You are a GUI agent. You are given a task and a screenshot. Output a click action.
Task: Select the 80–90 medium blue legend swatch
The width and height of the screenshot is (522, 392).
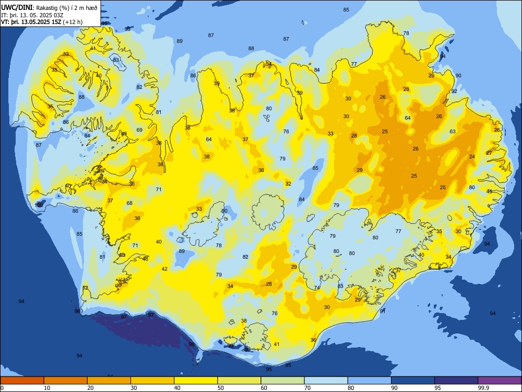coord(370,381)
